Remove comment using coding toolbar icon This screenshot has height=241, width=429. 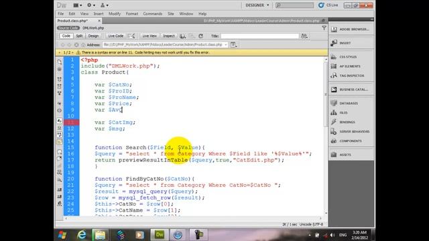click(60, 159)
